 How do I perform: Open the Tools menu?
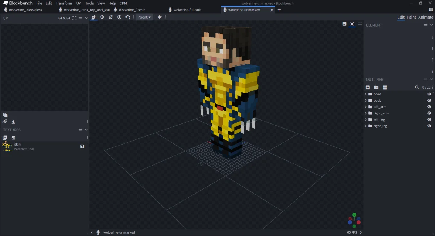[x=90, y=3]
